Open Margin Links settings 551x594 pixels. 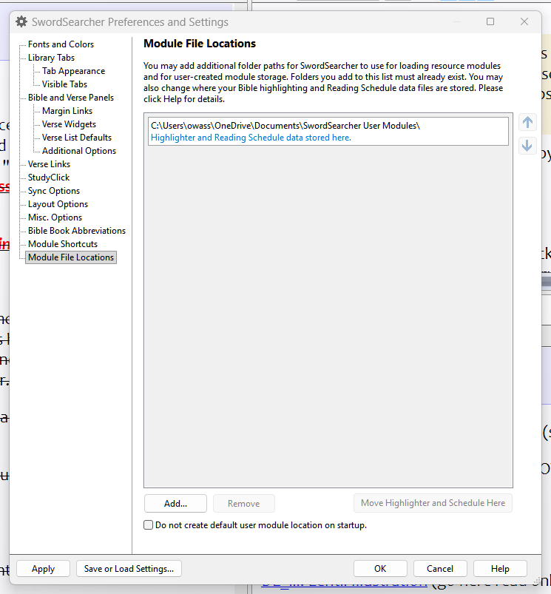pyautogui.click(x=67, y=111)
